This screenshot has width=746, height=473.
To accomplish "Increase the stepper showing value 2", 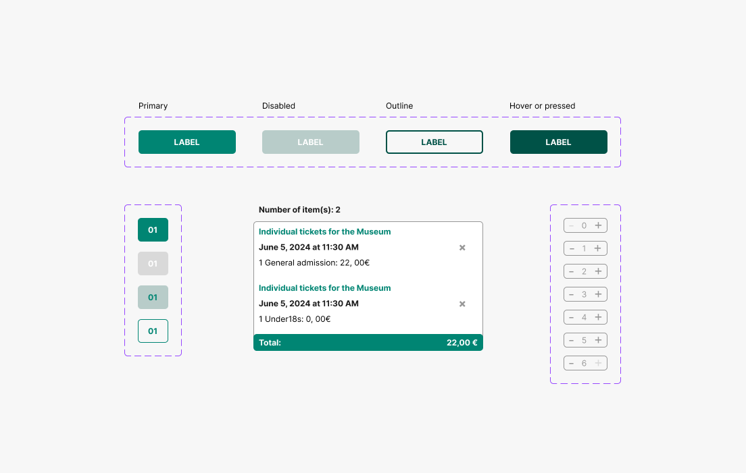I will pyautogui.click(x=598, y=271).
